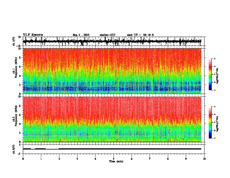Image resolution: width=230 pixels, height=178 pixels.
Task: Click the ch.2 colorbar 'log(PSD)' unit label
Action: [x=218, y=124]
